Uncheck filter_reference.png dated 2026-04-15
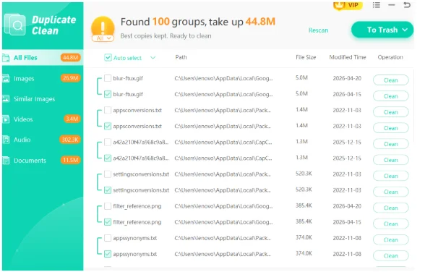This screenshot has width=425, height=272. click(108, 222)
